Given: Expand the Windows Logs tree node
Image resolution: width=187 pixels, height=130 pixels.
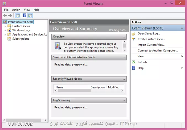Looking at the screenshot, I should click(x=5, y=31).
